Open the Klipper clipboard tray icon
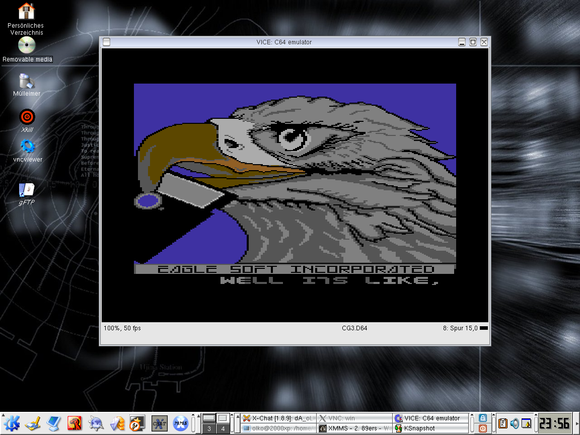Viewport: 580px width, 435px height. coord(502,423)
